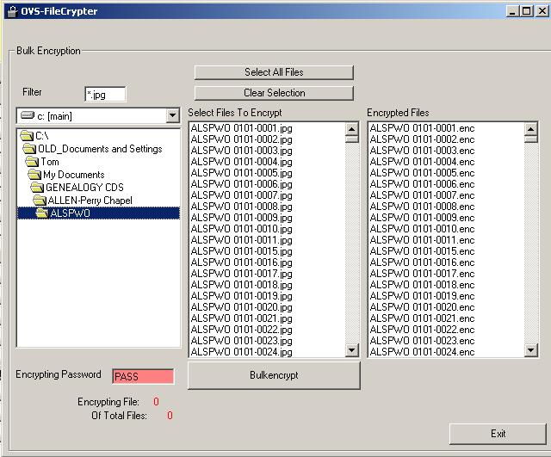Click the GENEALOGY CDS folder icon
The image size is (551, 457).
(37, 188)
